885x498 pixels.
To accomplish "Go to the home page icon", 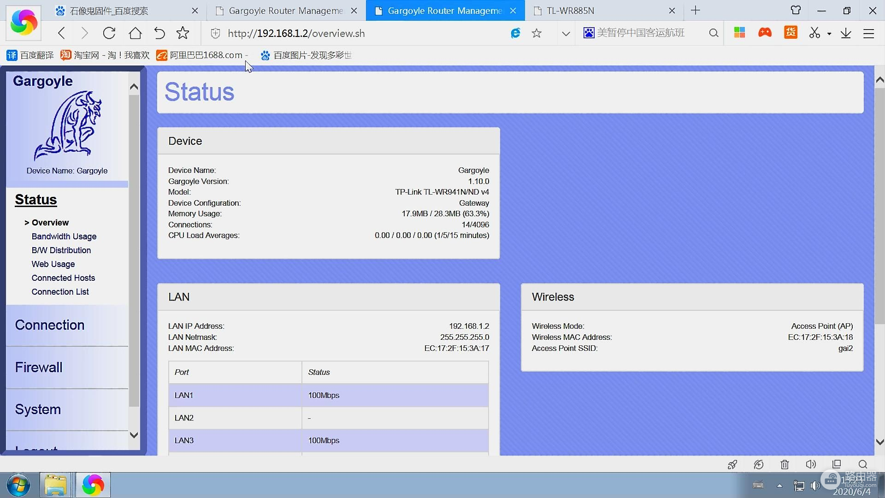I will pyautogui.click(x=135, y=33).
